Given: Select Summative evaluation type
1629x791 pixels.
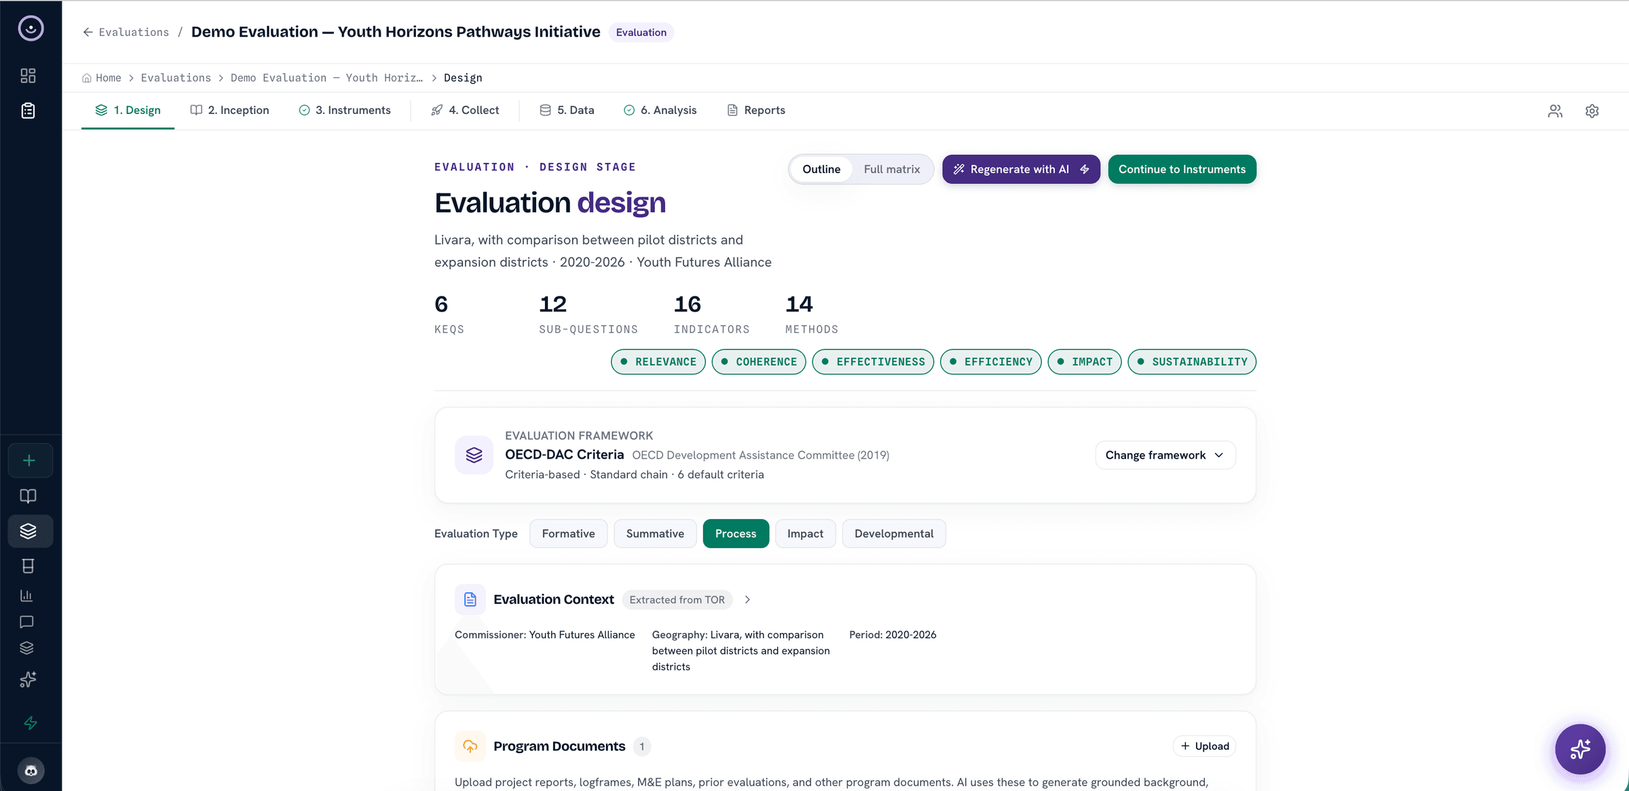Looking at the screenshot, I should [x=655, y=533].
